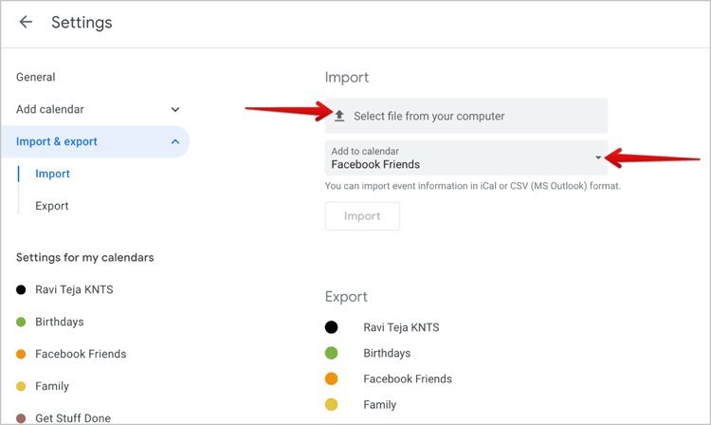
Task: Open Facebook Friends calendar settings in the sidebar
Action: (x=81, y=354)
